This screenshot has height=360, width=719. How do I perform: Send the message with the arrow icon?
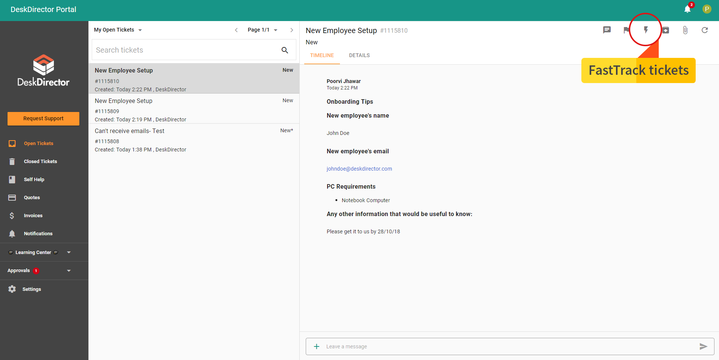click(x=703, y=346)
